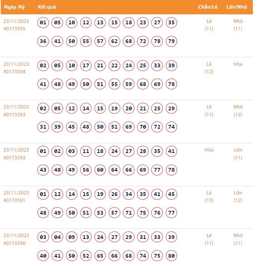Image resolution: width=254 pixels, height=270 pixels.
Task: Click number 70 ball in draw #0173593
Action: click(x=143, y=127)
